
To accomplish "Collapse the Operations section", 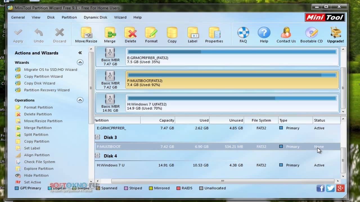I will [80, 100].
